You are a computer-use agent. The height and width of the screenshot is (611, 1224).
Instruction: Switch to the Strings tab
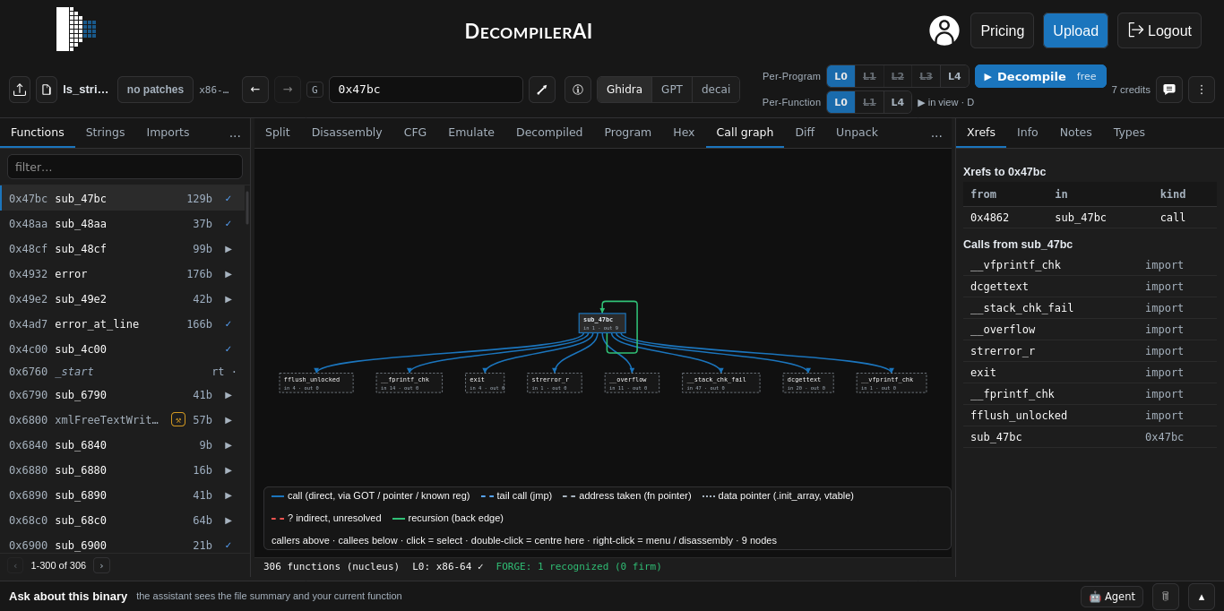pyautogui.click(x=106, y=133)
